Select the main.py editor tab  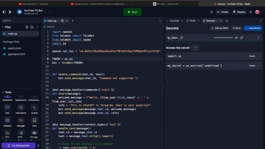[x=52, y=21]
